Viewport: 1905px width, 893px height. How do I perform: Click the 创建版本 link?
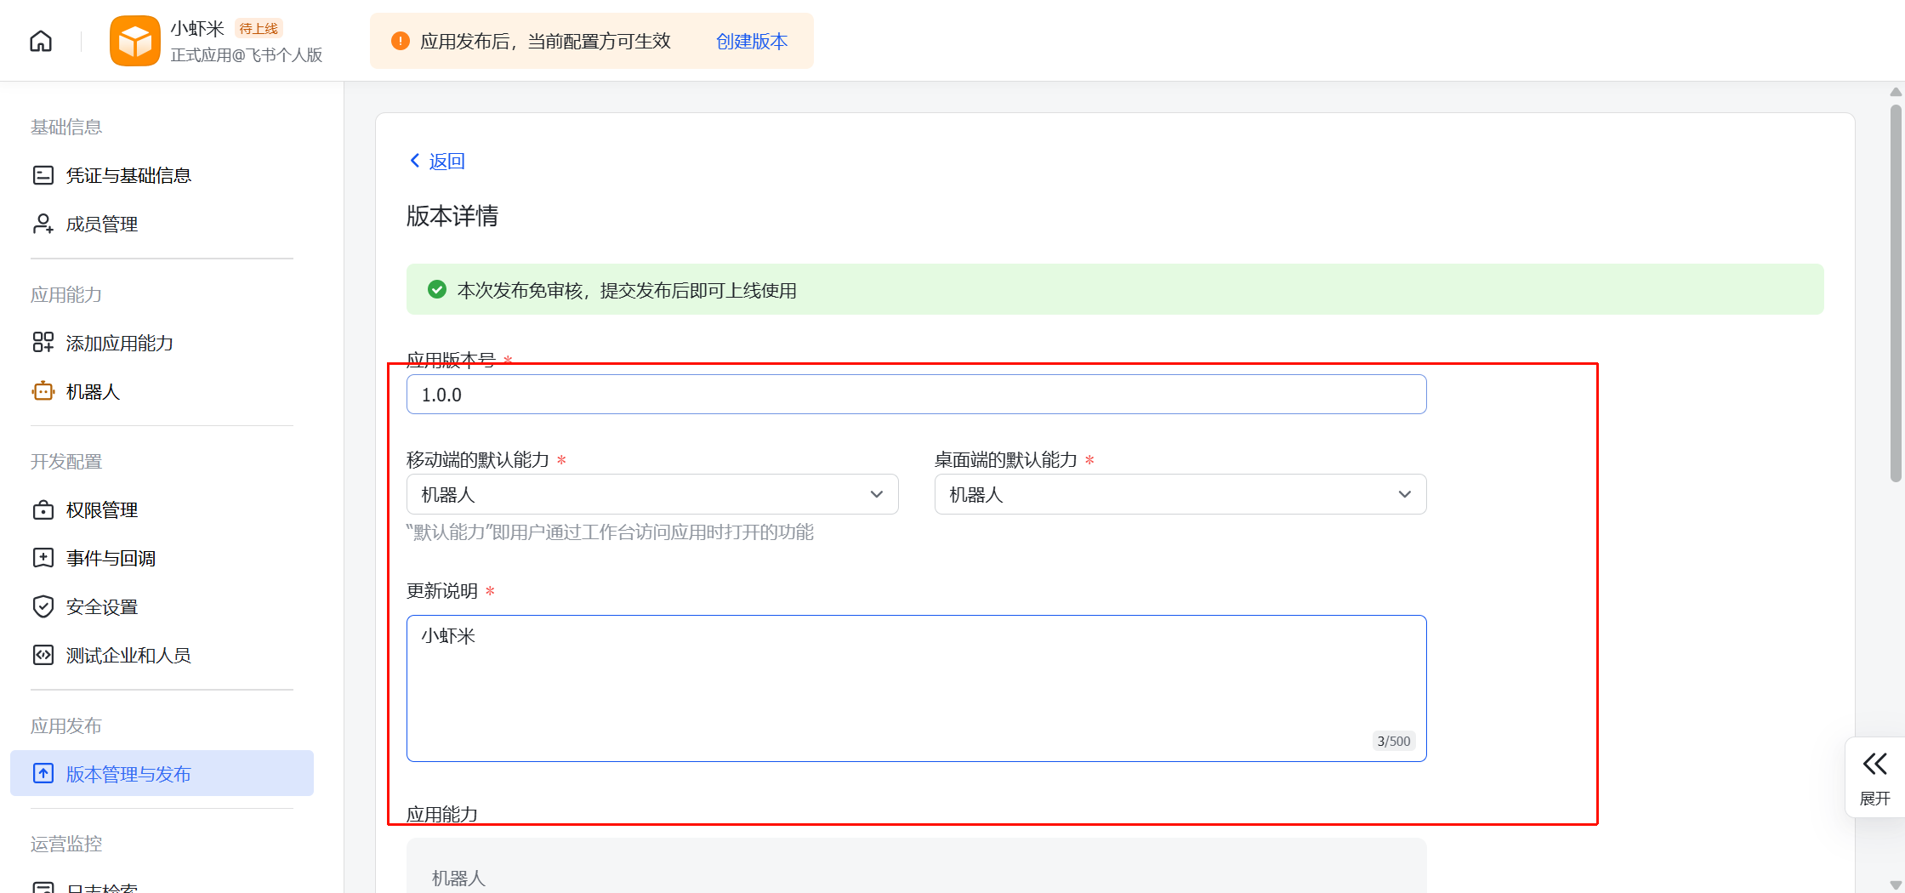point(752,41)
